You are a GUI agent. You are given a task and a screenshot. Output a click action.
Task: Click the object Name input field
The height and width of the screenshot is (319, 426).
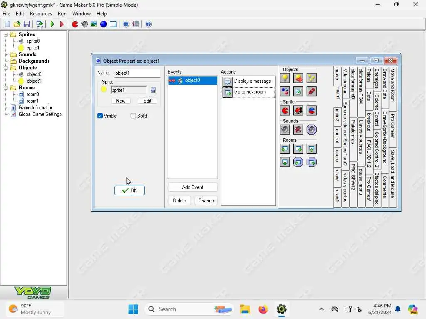click(137, 73)
